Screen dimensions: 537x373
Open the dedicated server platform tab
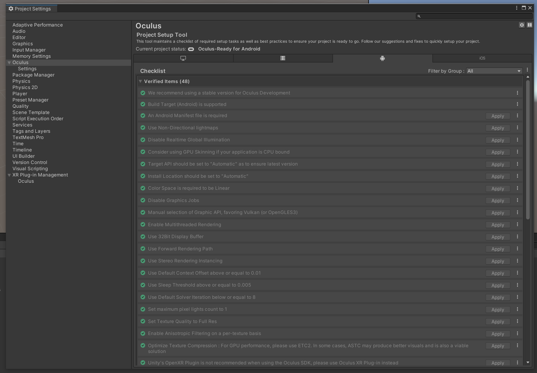coord(283,58)
